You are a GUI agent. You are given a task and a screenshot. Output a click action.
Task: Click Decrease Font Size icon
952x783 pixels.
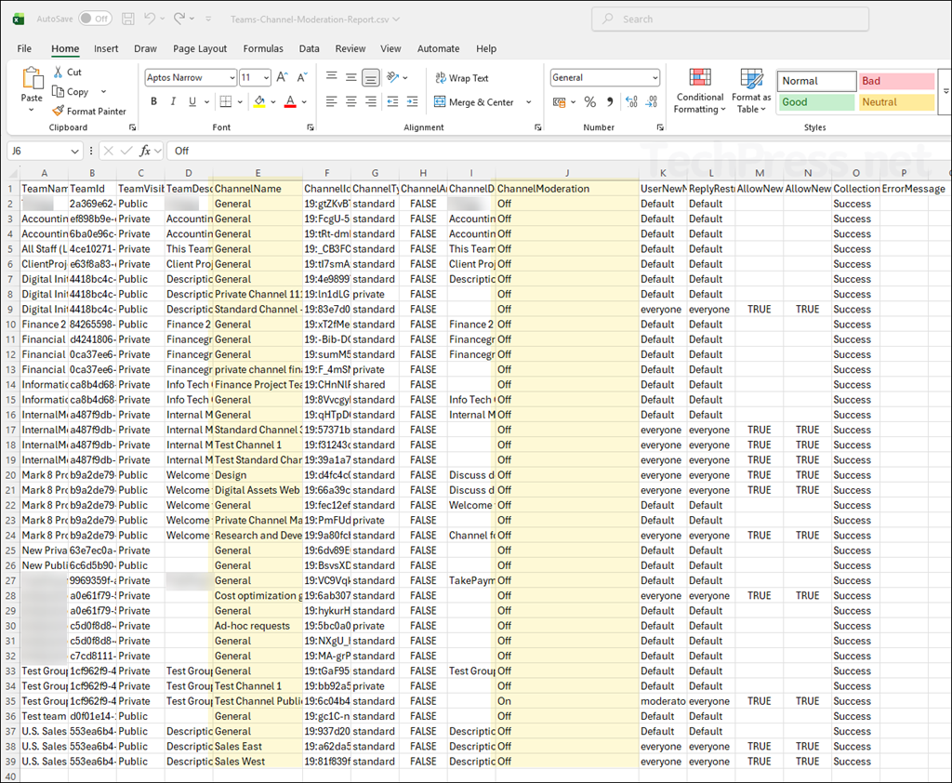pyautogui.click(x=302, y=77)
